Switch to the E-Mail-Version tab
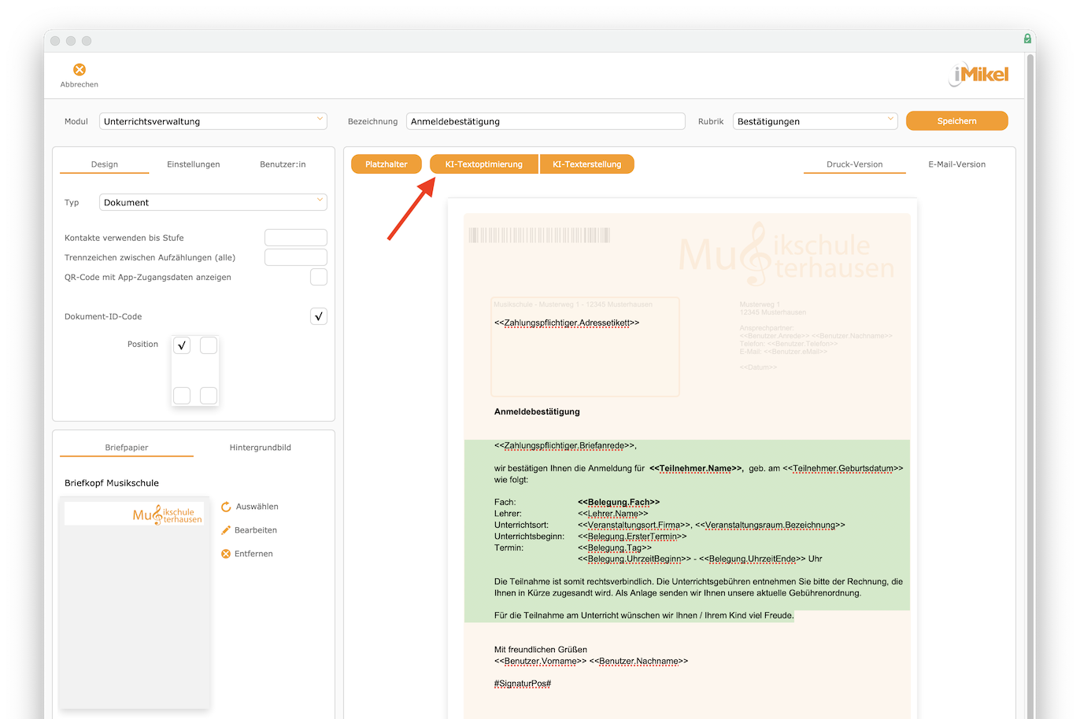 pyautogui.click(x=957, y=164)
